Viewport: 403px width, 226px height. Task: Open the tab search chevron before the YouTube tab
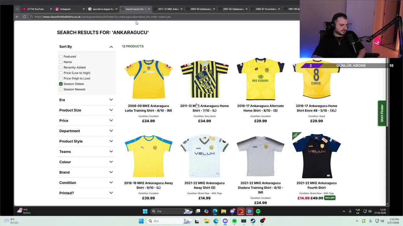click(17, 9)
